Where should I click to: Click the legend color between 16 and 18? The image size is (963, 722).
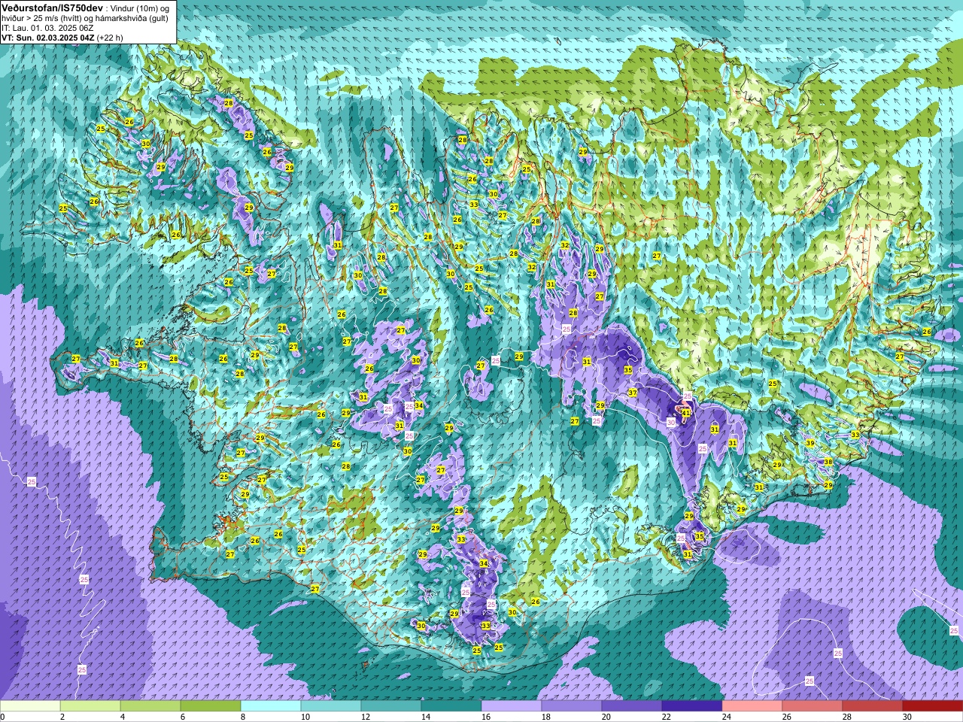point(512,706)
